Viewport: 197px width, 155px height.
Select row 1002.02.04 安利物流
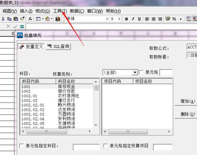pos(57,119)
